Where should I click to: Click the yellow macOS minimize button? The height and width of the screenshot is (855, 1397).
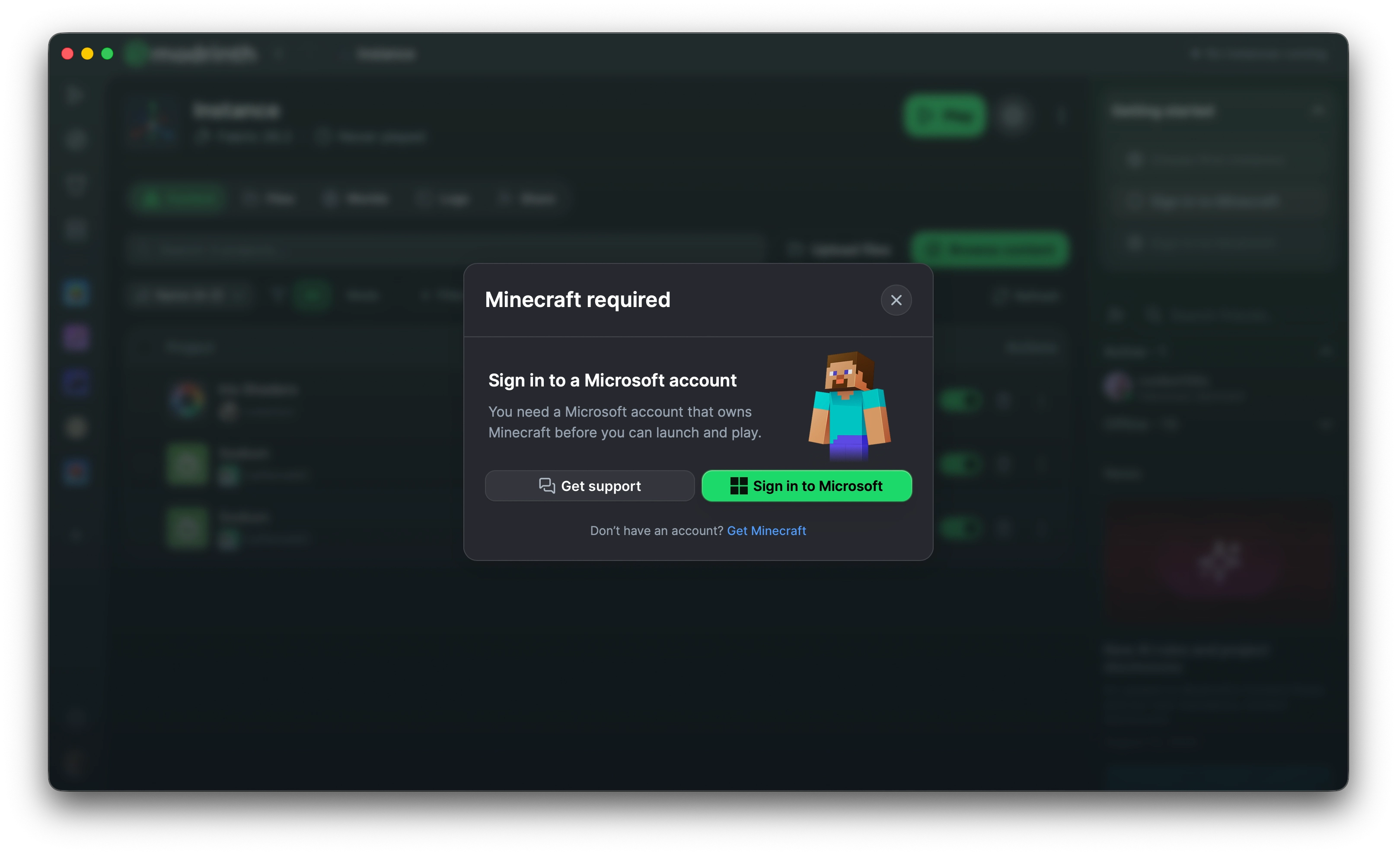[87, 54]
